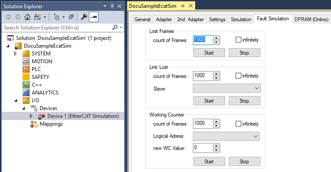Click the Pending Changes Filter clock icon

(x=57, y=17)
